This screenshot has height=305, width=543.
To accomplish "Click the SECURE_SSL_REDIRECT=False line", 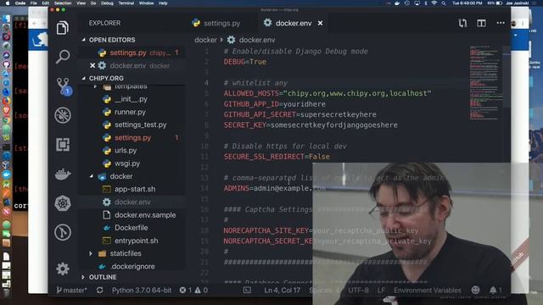I will pyautogui.click(x=277, y=157).
